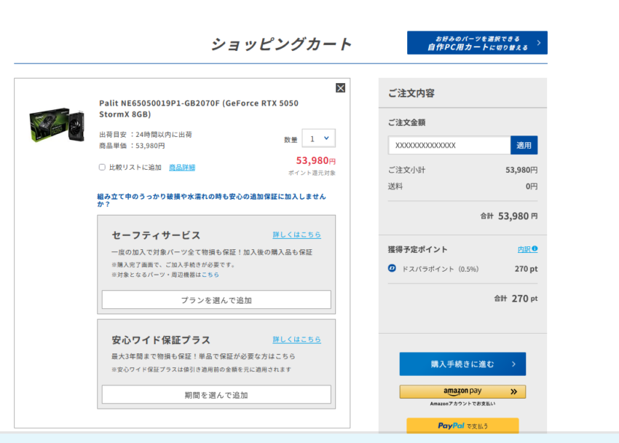Click the 期間を選んで追加 button
The image size is (619, 443).
216,395
